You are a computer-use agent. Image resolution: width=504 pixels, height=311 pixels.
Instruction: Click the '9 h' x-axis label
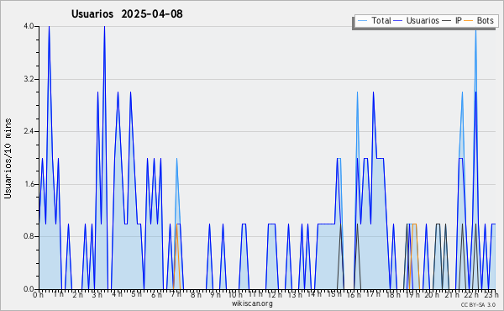215,295
